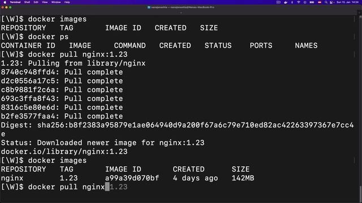Click the green zoom window button
Viewport: 362px width, 203px height.
point(10,7)
